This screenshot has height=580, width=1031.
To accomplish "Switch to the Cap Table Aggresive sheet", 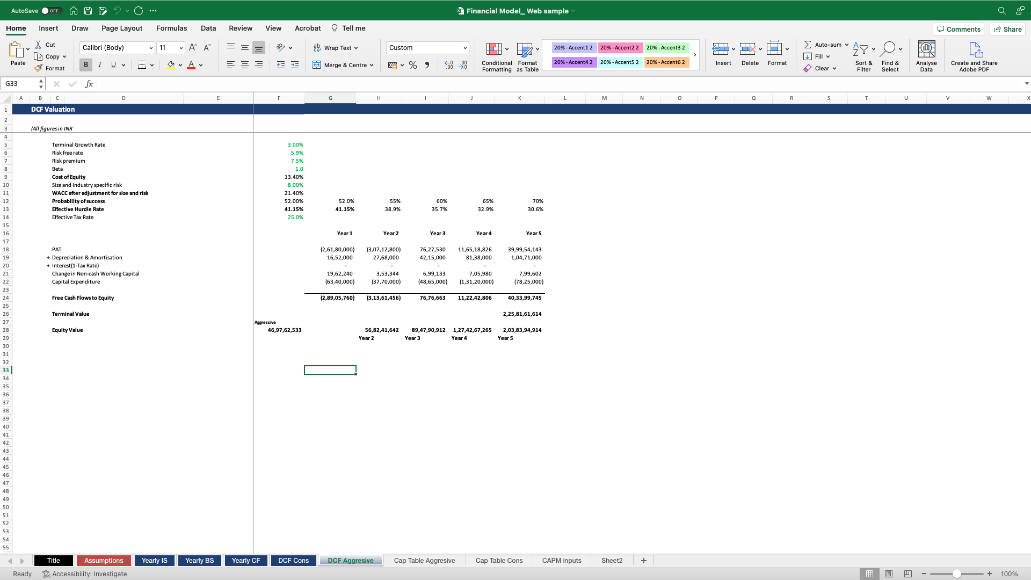I will pos(424,561).
